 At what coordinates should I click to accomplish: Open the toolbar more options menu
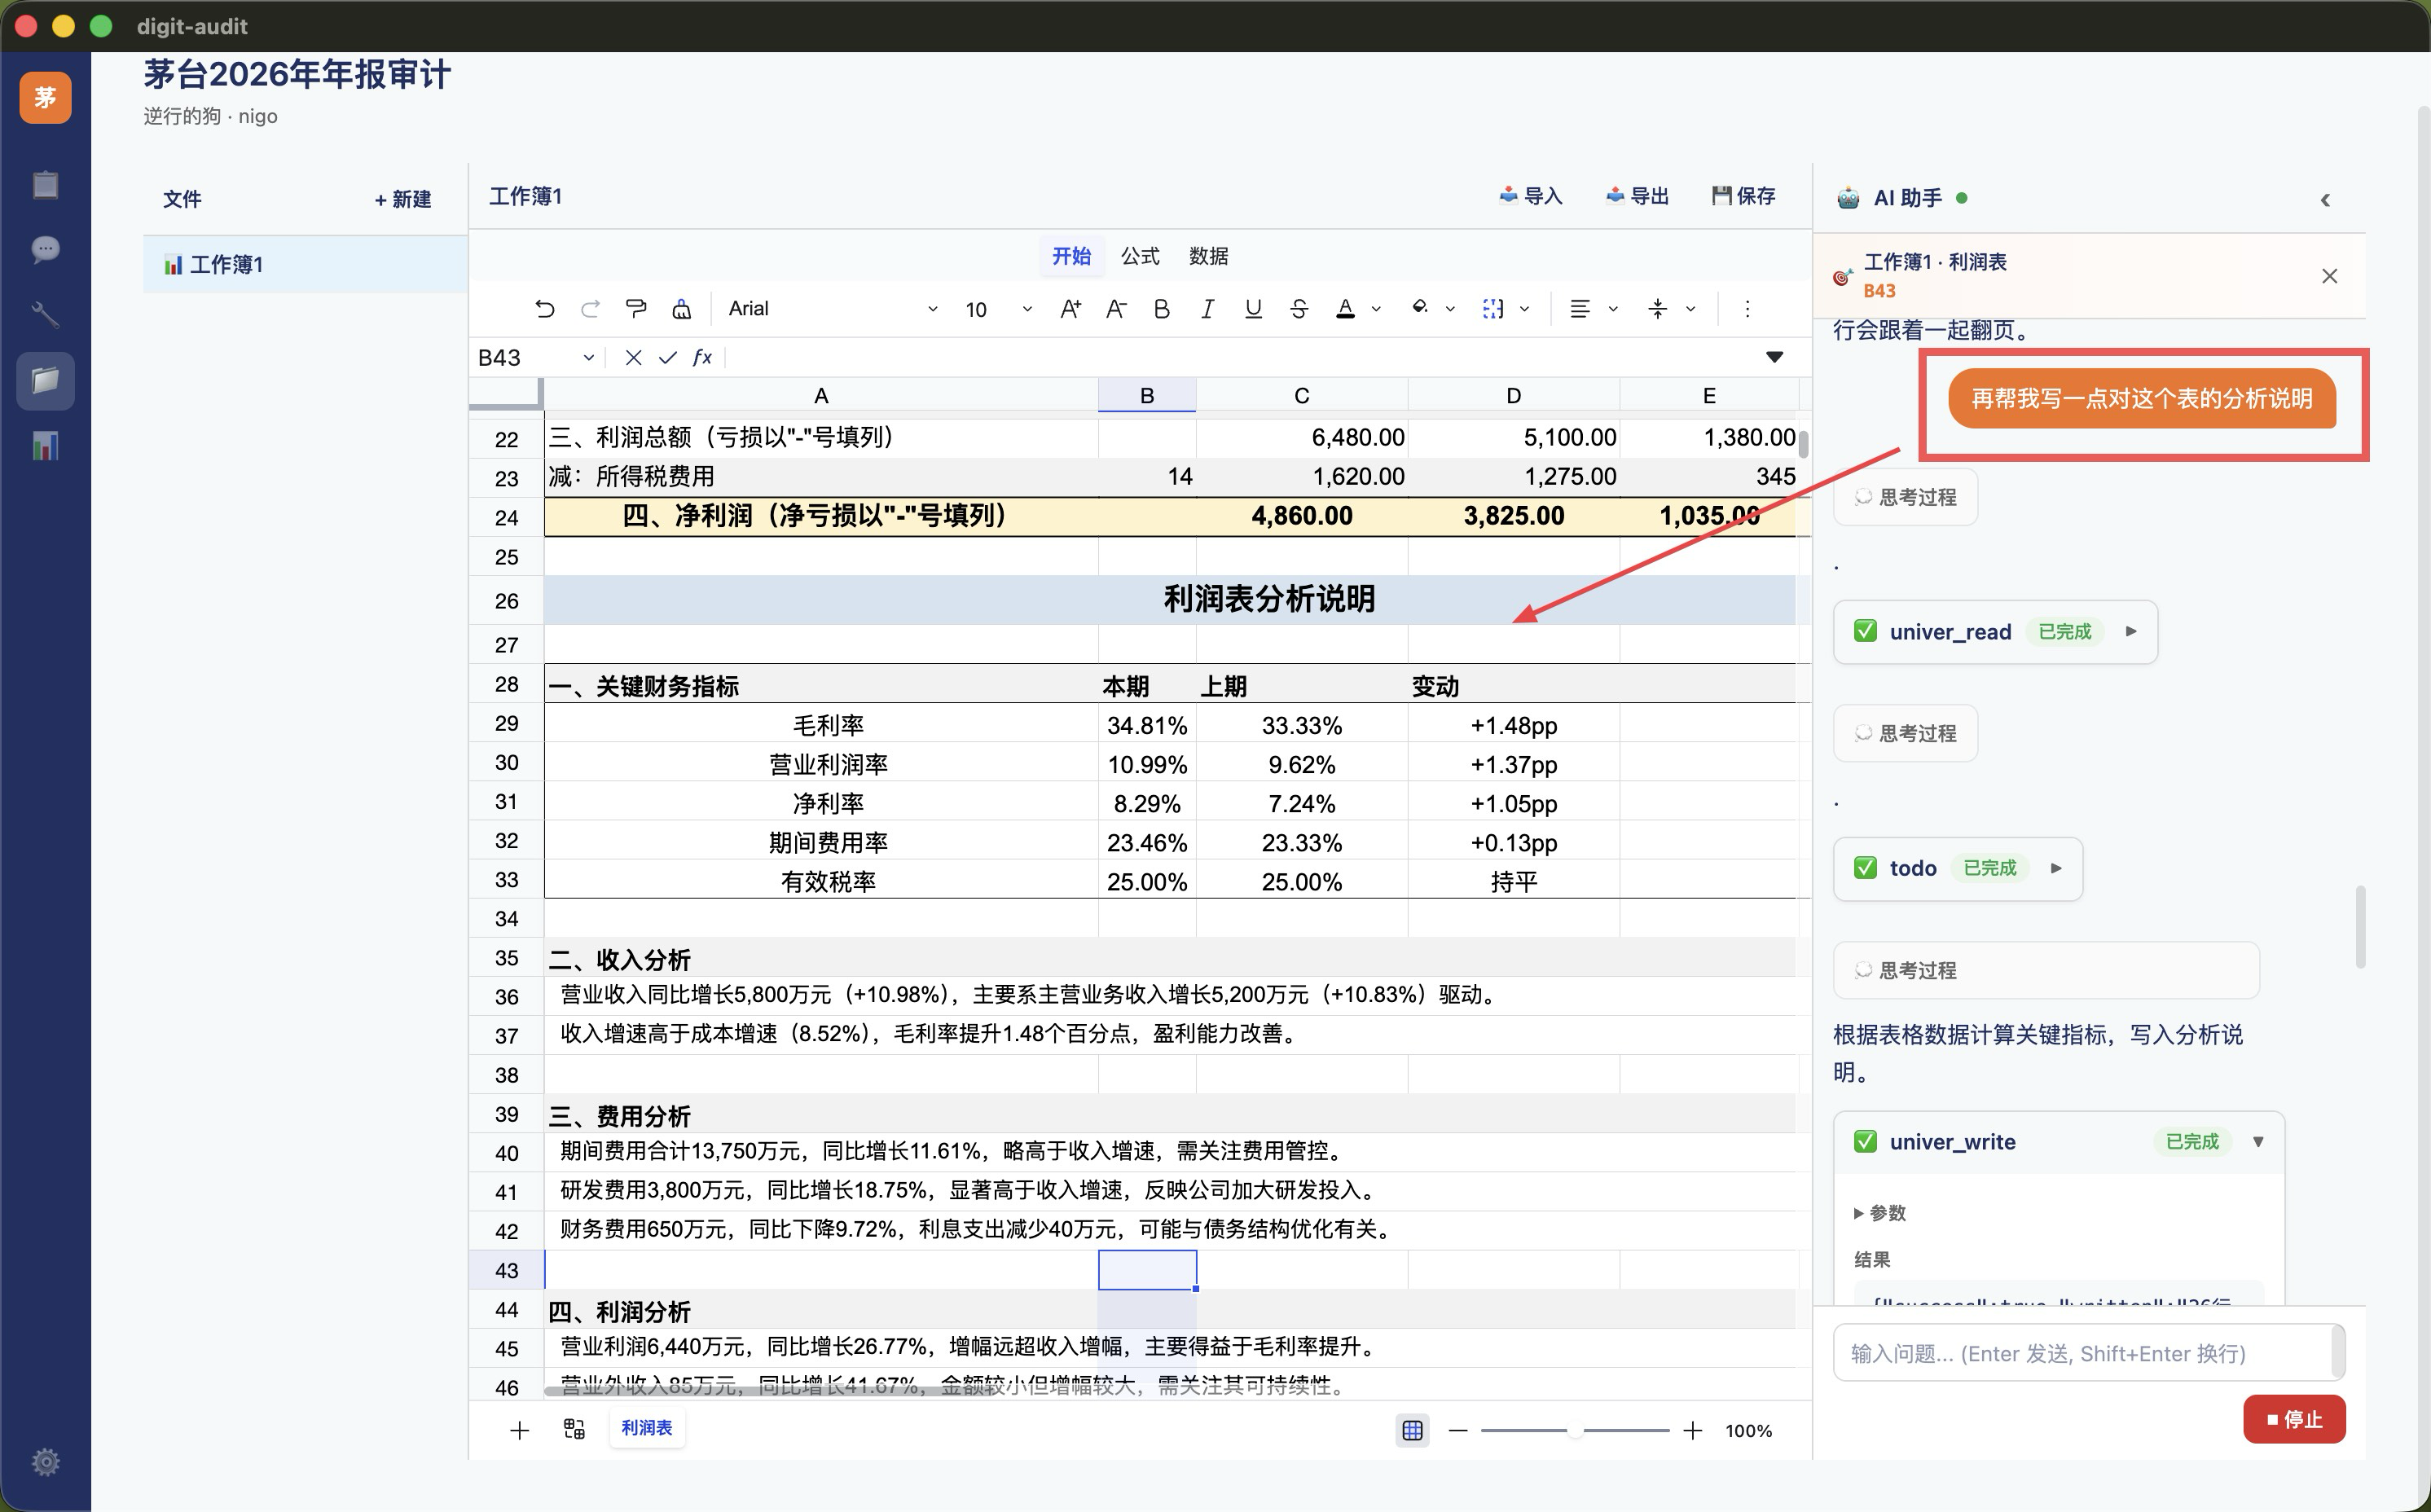(1747, 309)
